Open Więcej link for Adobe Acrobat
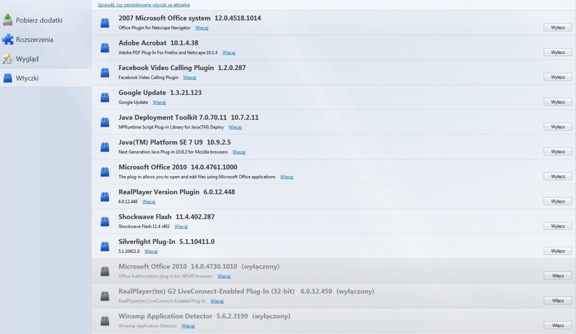This screenshot has width=576, height=334. tap(229, 53)
